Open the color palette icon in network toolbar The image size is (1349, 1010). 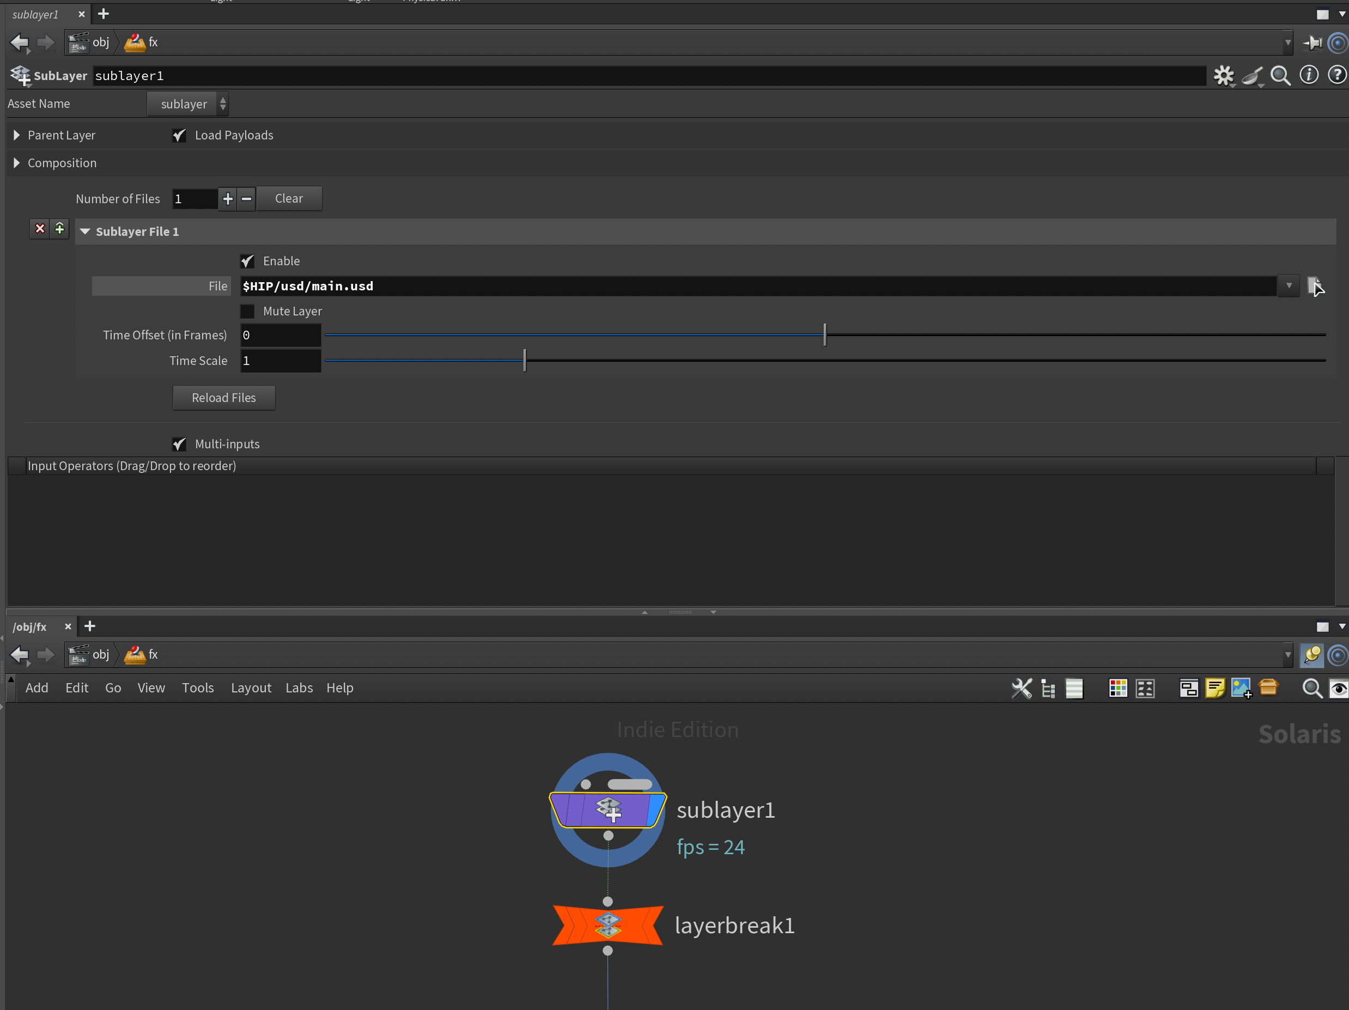[x=1117, y=688]
